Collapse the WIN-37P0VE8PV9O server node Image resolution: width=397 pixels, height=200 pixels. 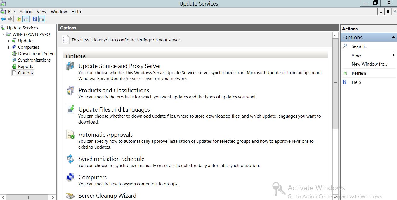[x=4, y=34]
